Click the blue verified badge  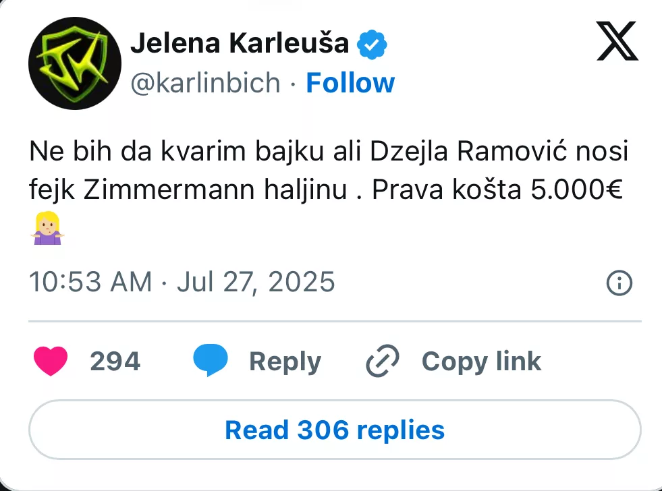point(372,44)
